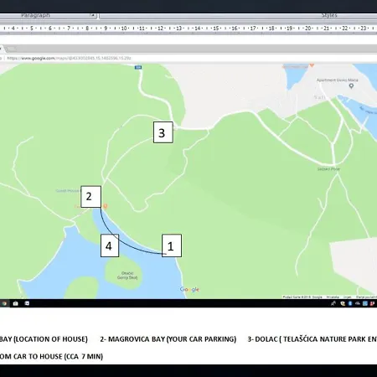The width and height of the screenshot is (377, 377).
Task: Click the orange marker at map top edge
Action: (x=312, y=65)
